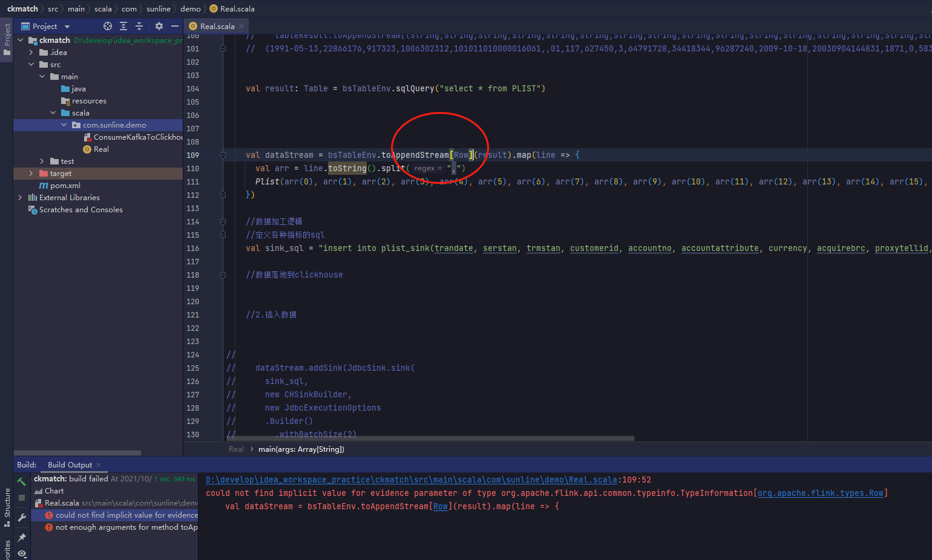This screenshot has width=932, height=560.
Task: Close the Real.scala editor tab
Action: [x=241, y=26]
